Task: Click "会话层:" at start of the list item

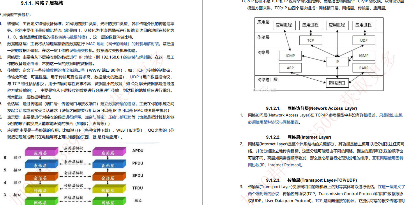Action: click(14, 104)
